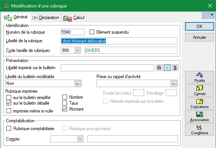216x148 pixels.
Task: Check the Elément suspendu checkbox
Action: pyautogui.click(x=92, y=32)
